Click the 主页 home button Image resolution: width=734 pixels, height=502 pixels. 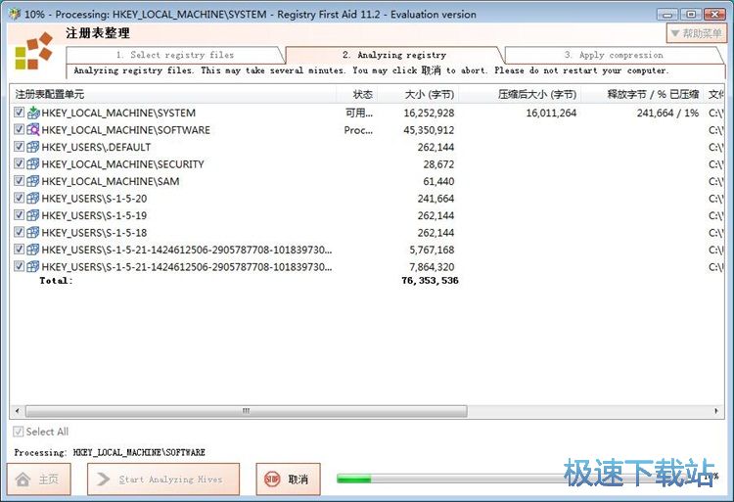(x=39, y=479)
